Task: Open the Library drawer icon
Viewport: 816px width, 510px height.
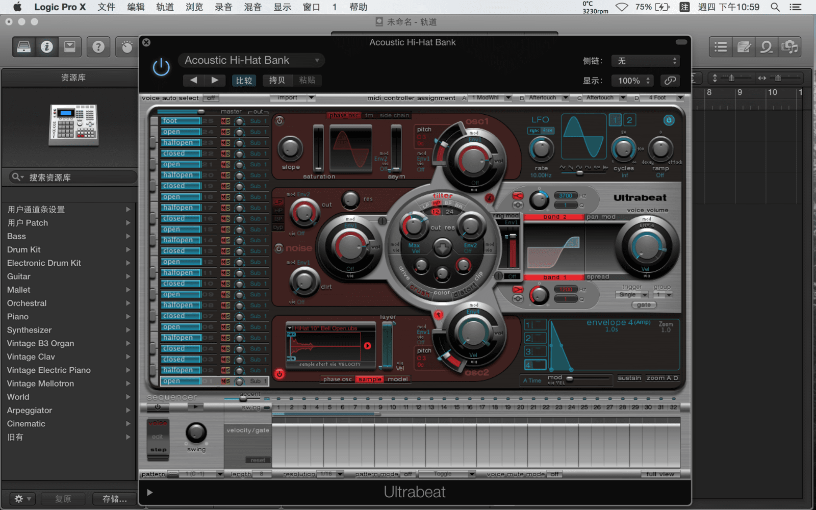Action: 24,47
